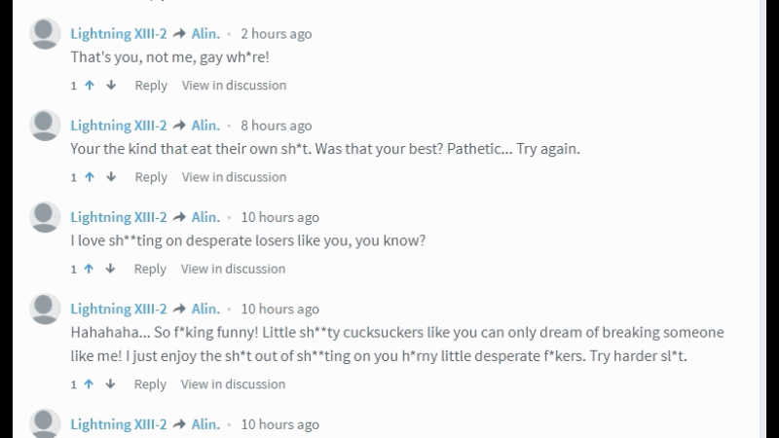779x438 pixels.
Task: Downvote the 'Hahahaha' comment
Action: (111, 384)
